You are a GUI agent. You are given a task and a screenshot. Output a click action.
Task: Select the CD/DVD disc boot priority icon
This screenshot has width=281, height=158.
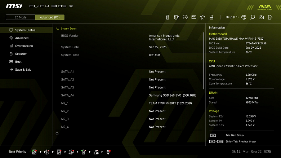(x=46, y=152)
